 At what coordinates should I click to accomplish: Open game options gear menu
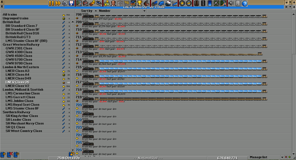click(x=65, y=3)
